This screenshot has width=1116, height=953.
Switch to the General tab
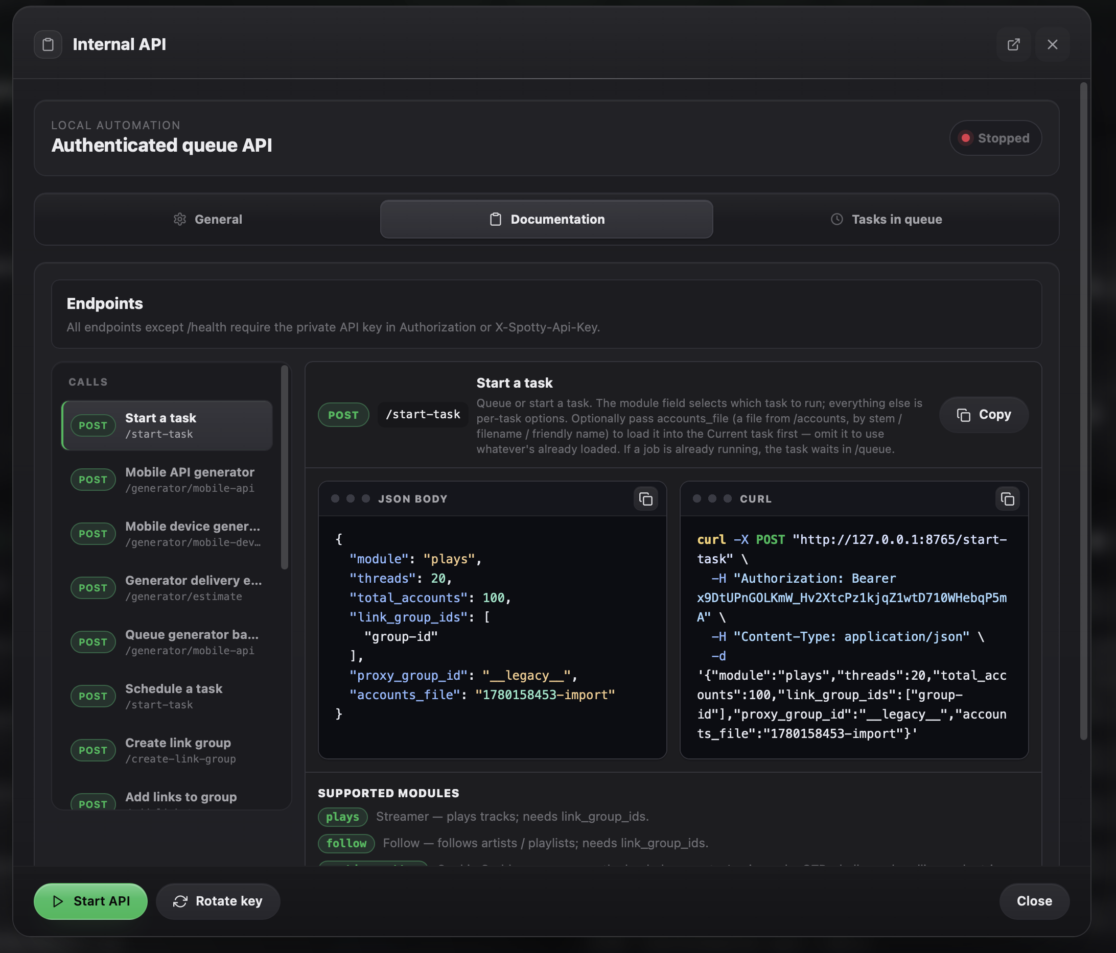click(208, 219)
